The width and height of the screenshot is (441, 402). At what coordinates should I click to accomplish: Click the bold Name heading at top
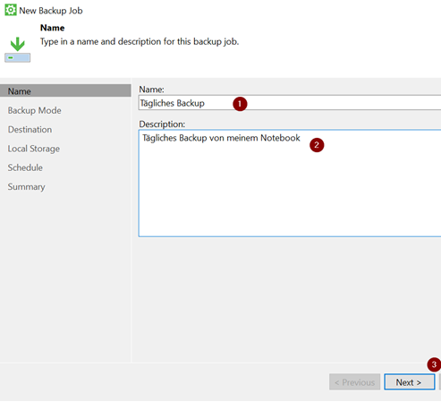[x=52, y=28]
